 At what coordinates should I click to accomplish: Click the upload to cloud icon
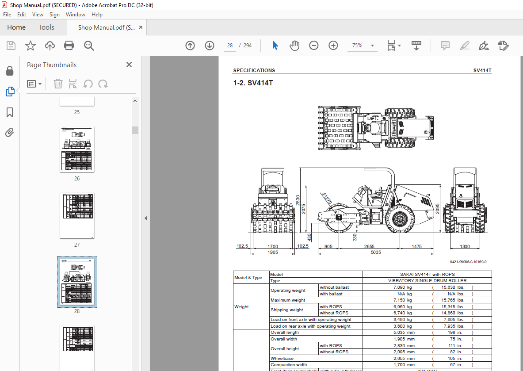coord(50,46)
